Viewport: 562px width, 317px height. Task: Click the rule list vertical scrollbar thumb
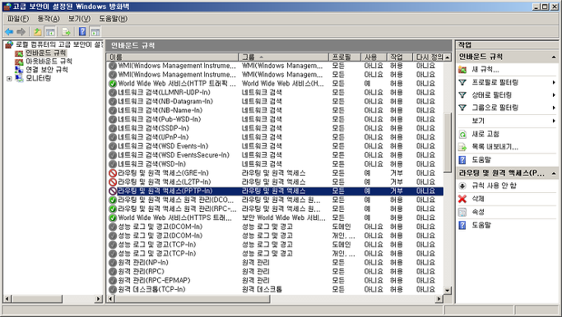coord(448,143)
